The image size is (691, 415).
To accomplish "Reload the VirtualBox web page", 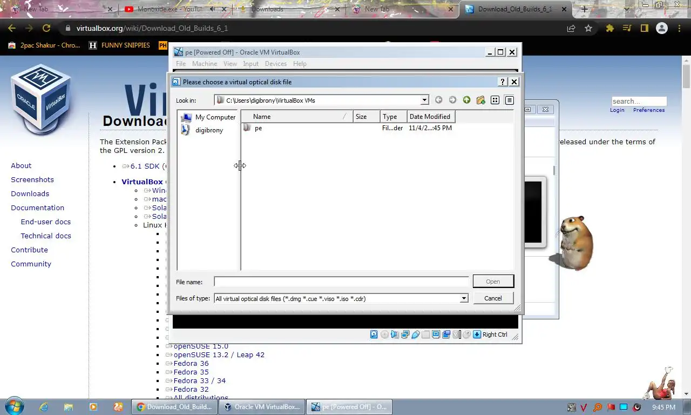I will tap(46, 28).
